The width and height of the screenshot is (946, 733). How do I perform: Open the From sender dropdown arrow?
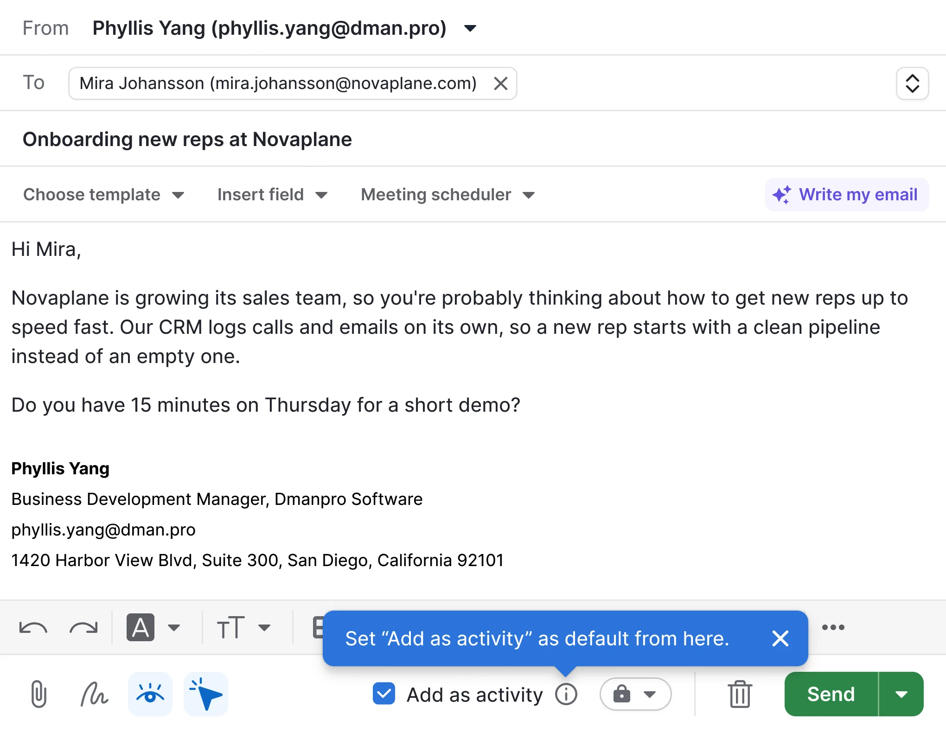470,29
